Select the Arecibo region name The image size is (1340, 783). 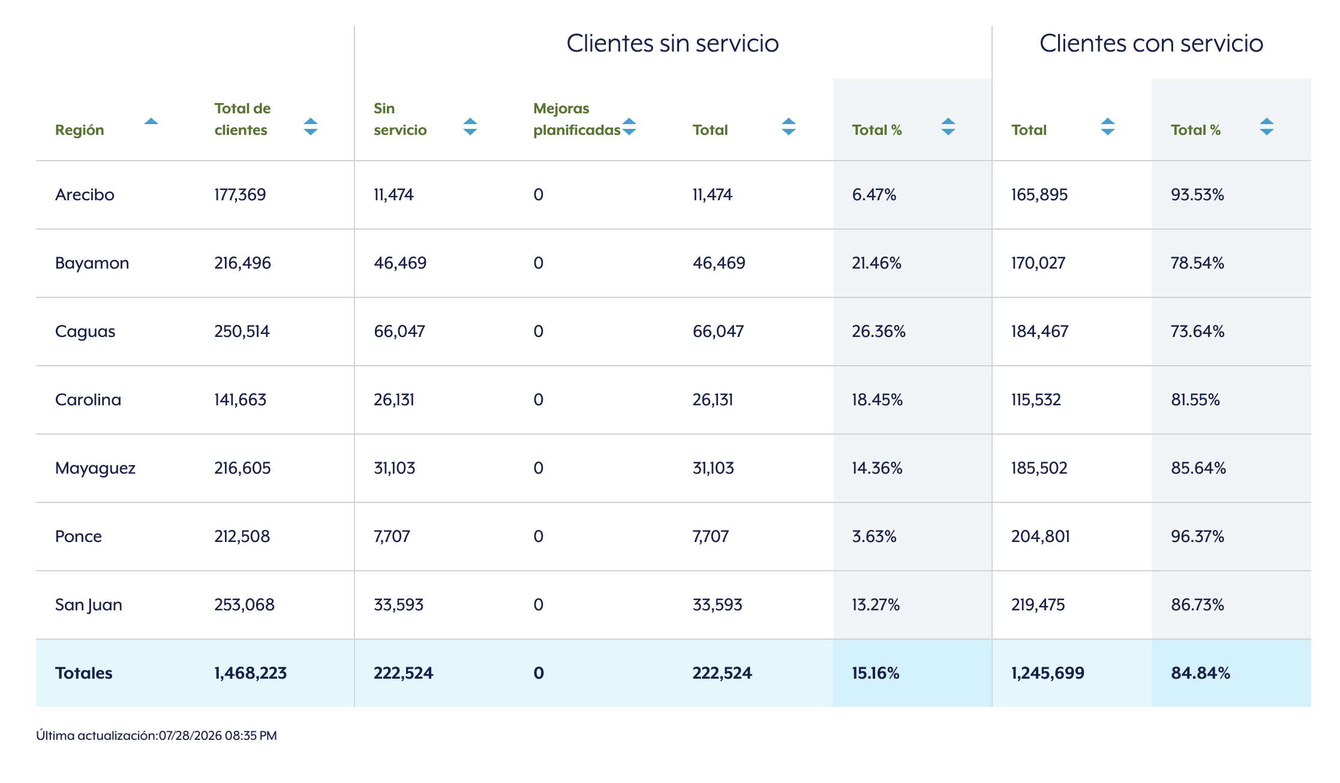[85, 195]
